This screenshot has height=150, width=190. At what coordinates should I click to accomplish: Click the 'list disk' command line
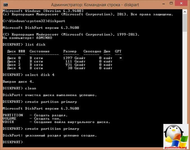pyautogui.click(x=24, y=45)
